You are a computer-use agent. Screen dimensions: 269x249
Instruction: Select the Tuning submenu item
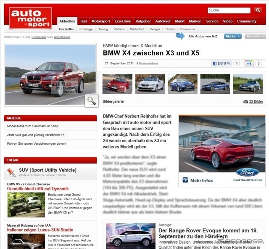(103, 29)
